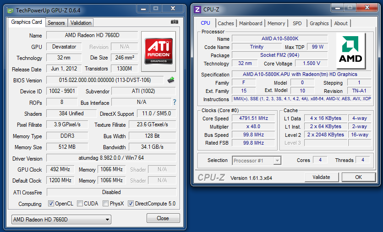Screen dimensions: 383x232
Task: Click the Close button in GPU-Z
Action: tap(163, 218)
